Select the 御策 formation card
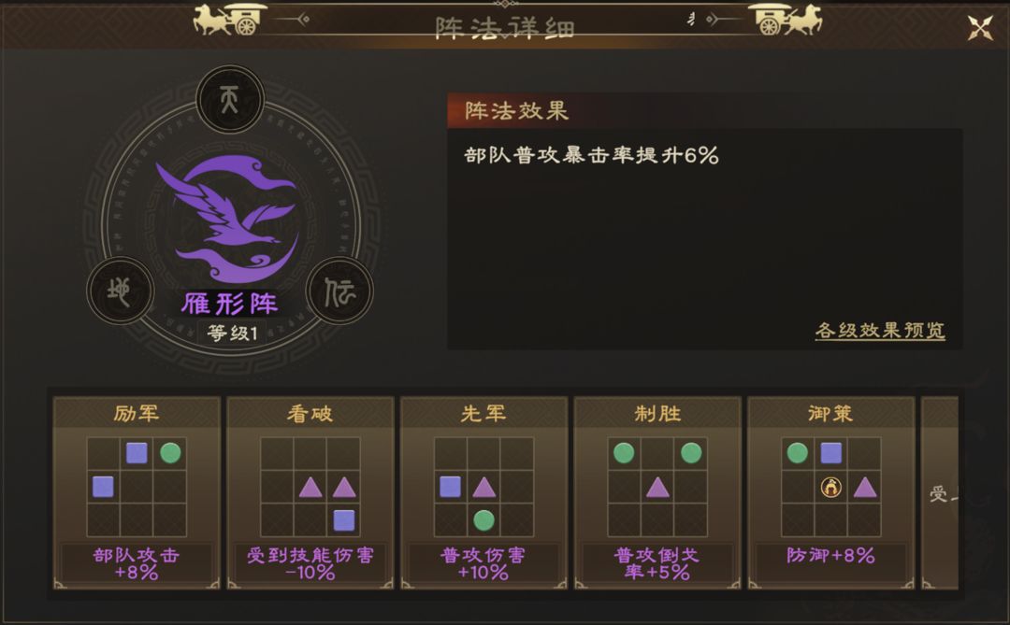Screen dimensions: 1010x625 pos(831,493)
